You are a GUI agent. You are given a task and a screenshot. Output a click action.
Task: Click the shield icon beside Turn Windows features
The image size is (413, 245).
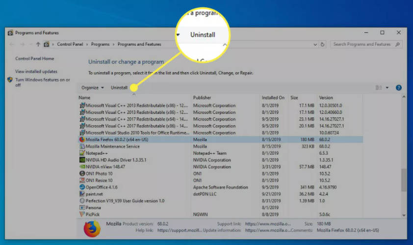click(10, 80)
